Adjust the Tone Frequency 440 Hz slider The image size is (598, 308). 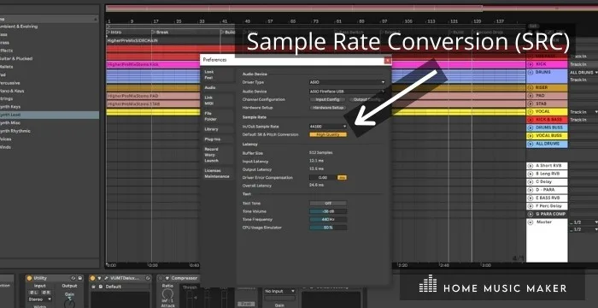[x=328, y=220]
